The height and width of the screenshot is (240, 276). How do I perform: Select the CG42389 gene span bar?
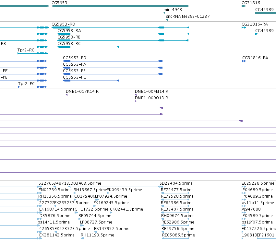(x=266, y=13)
